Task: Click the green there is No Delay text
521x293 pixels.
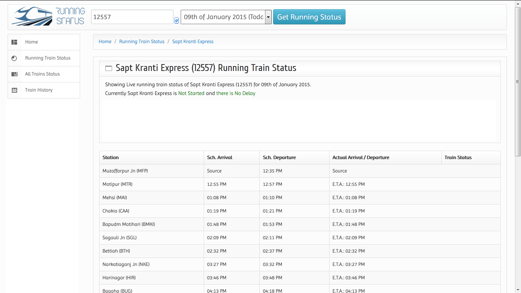Action: pos(236,93)
